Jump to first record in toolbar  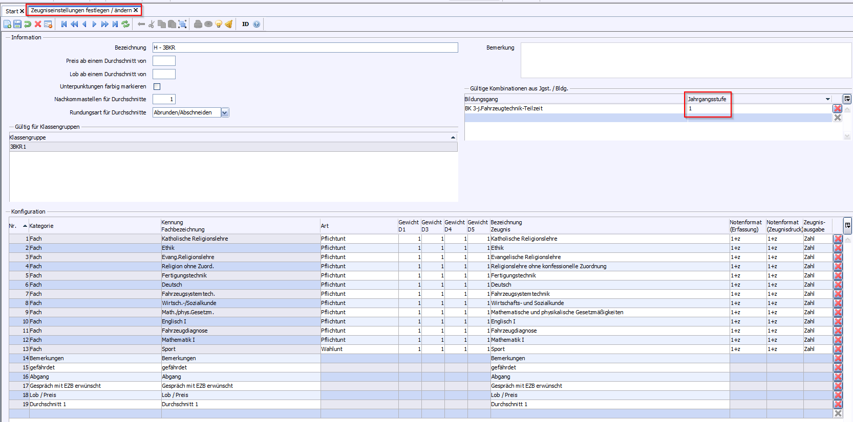[64, 24]
